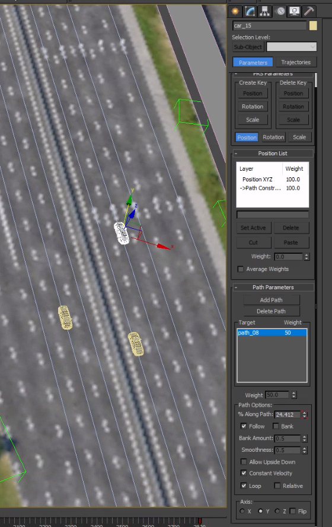Screen dimensions: 332x527
Task: Click the car_15 object color swatch
Action: click(x=313, y=25)
